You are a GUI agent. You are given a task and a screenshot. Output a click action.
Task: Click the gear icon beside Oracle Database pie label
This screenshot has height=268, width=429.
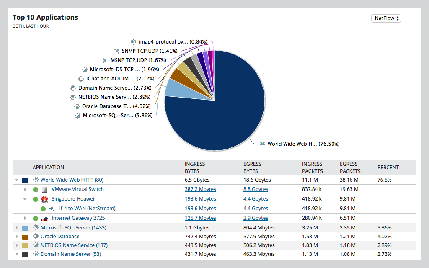(x=76, y=106)
